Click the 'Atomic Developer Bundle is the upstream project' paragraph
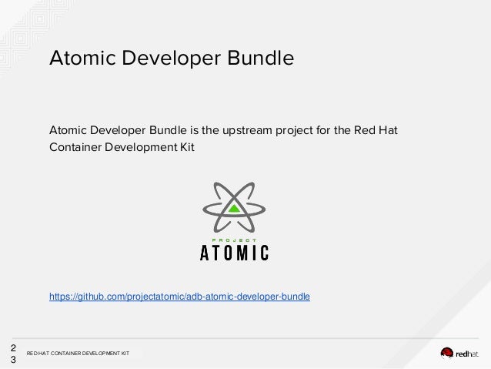Viewport: 491px width, 369px height. [x=223, y=139]
